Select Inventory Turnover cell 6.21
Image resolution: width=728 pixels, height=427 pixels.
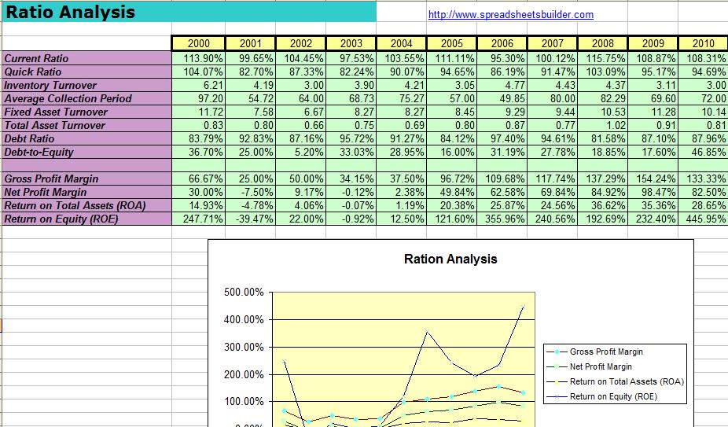click(x=199, y=86)
